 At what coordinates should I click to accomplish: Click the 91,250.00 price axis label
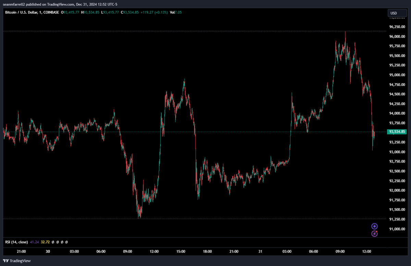[397, 219]
